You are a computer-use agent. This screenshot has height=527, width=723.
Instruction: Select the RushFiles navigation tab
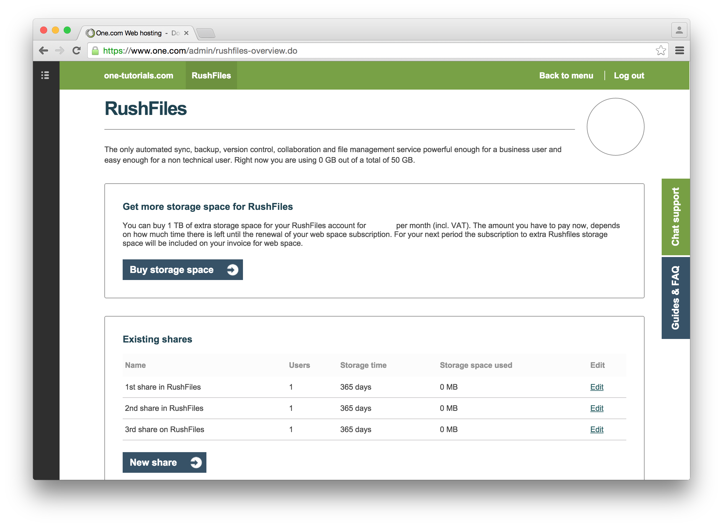(x=211, y=76)
